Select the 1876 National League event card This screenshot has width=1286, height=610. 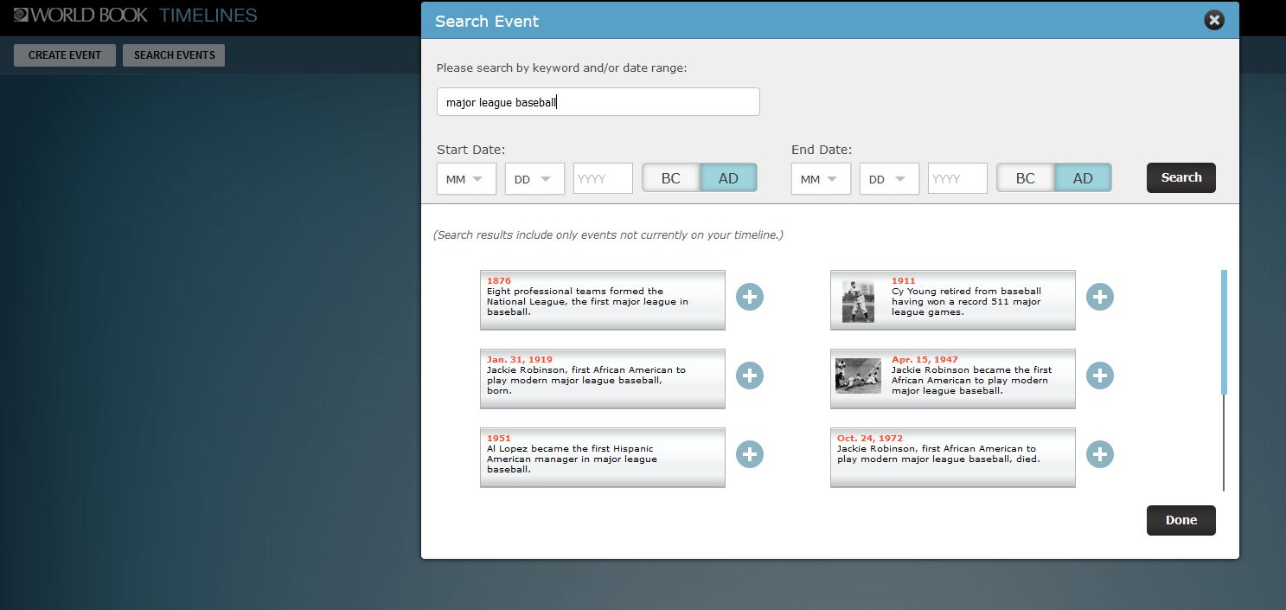603,299
